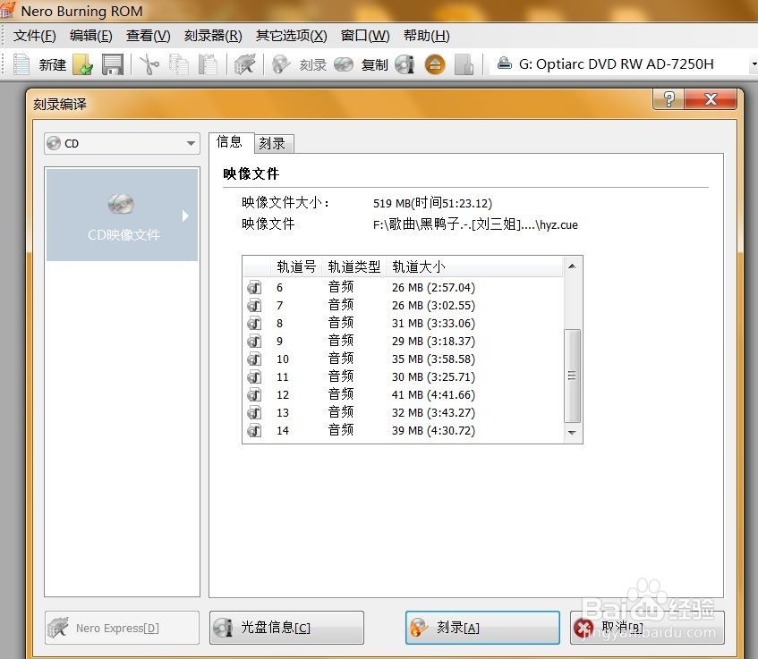This screenshot has width=758, height=659.
Task: Click the recorder drive icon by G:
Action: coord(504,63)
